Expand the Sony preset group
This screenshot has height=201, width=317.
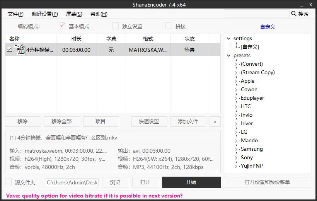coord(236,158)
